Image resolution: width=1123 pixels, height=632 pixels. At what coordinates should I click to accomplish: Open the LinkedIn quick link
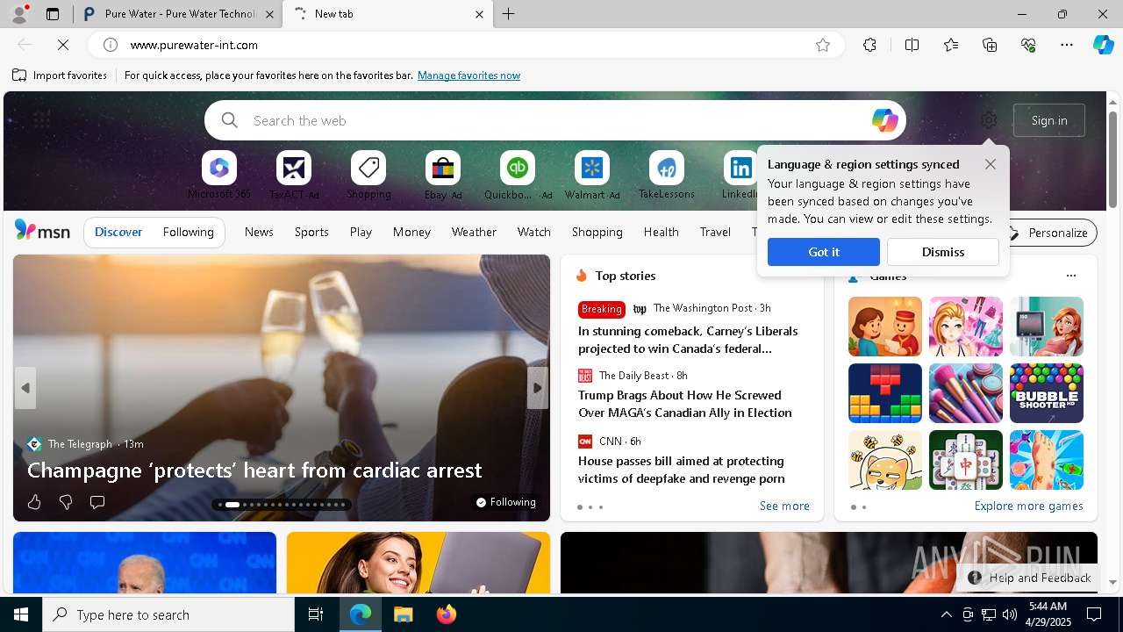[x=740, y=176]
